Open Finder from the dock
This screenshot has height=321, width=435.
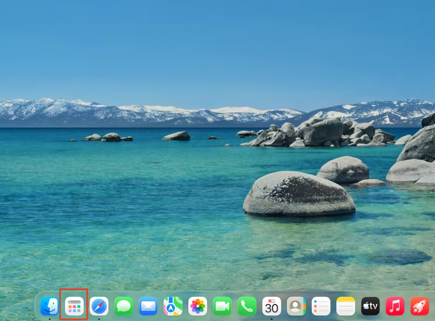click(x=49, y=306)
